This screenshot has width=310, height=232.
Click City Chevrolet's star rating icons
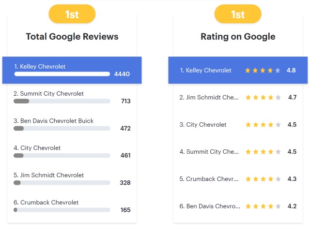coord(263,125)
